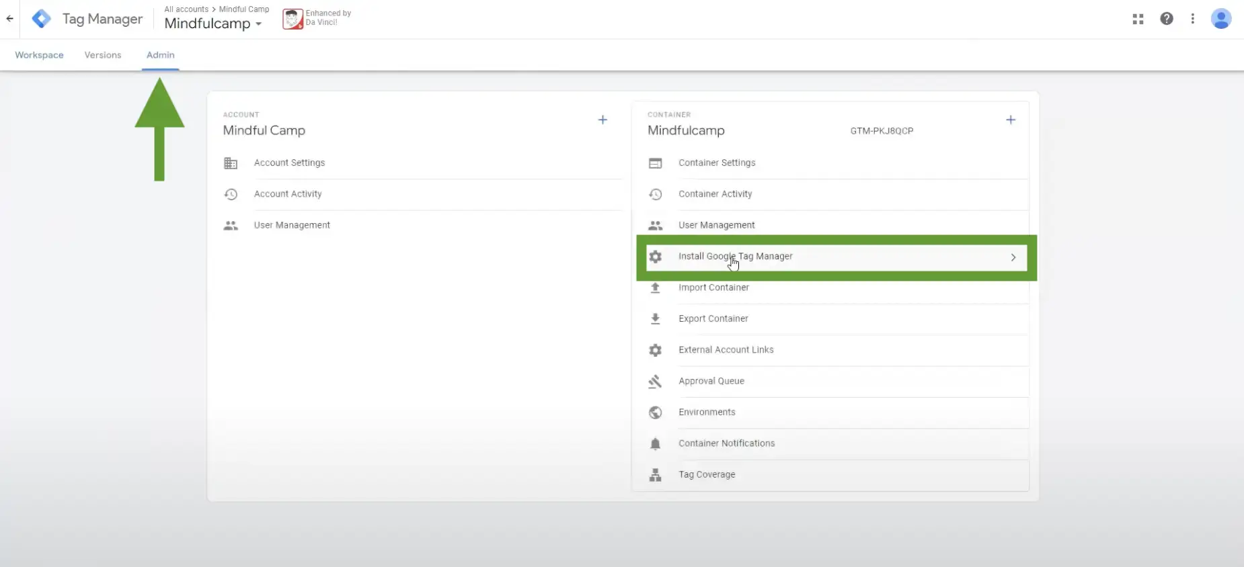Click the Tag Coverage sitemap icon
Image resolution: width=1244 pixels, height=567 pixels.
coord(656,475)
